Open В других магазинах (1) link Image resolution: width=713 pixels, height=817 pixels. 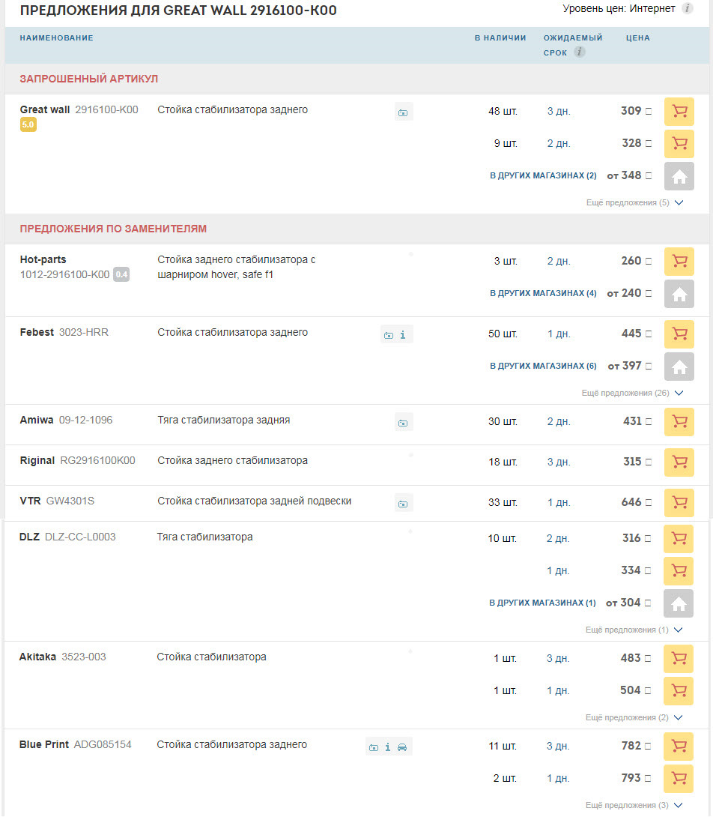(x=542, y=603)
